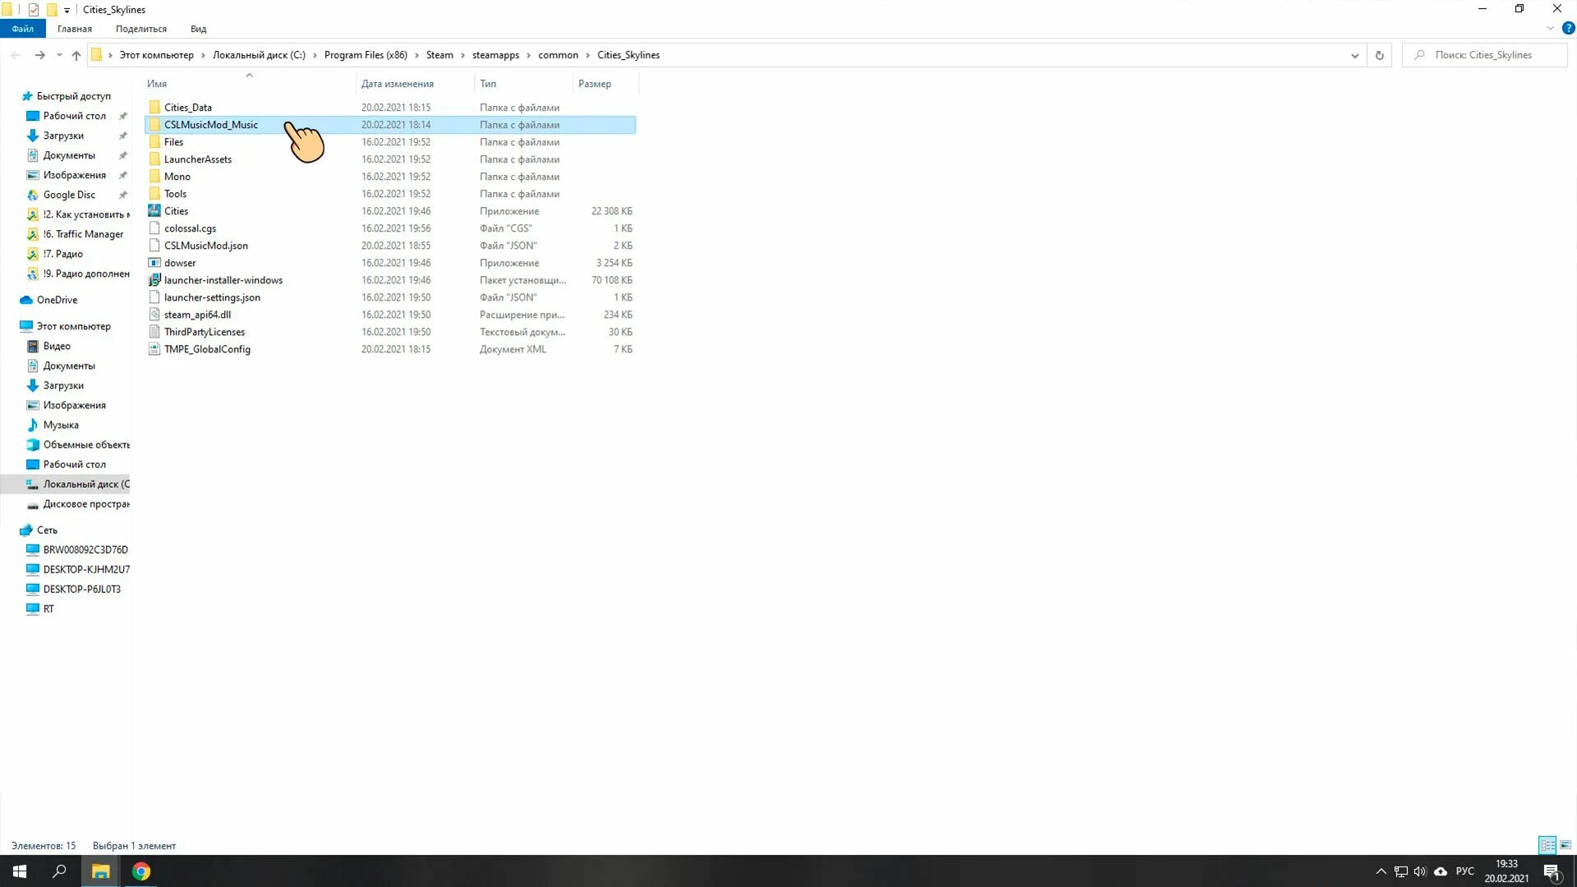Expand the ribbon with the chevron
Image resolution: width=1577 pixels, height=887 pixels.
tap(1550, 28)
